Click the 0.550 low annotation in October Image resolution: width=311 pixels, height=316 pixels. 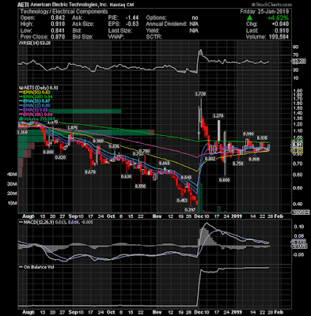[x=140, y=186]
